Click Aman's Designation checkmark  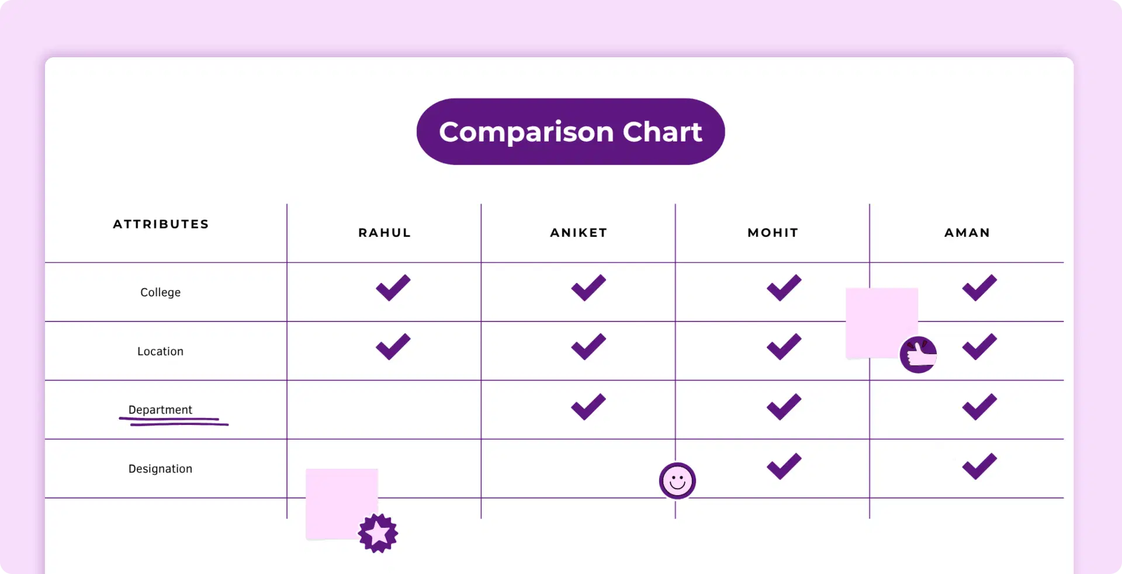click(x=979, y=466)
